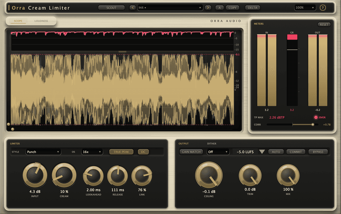This screenshot has width=341, height=214.
Task: Click the meters RESET button
Action: [x=324, y=25]
